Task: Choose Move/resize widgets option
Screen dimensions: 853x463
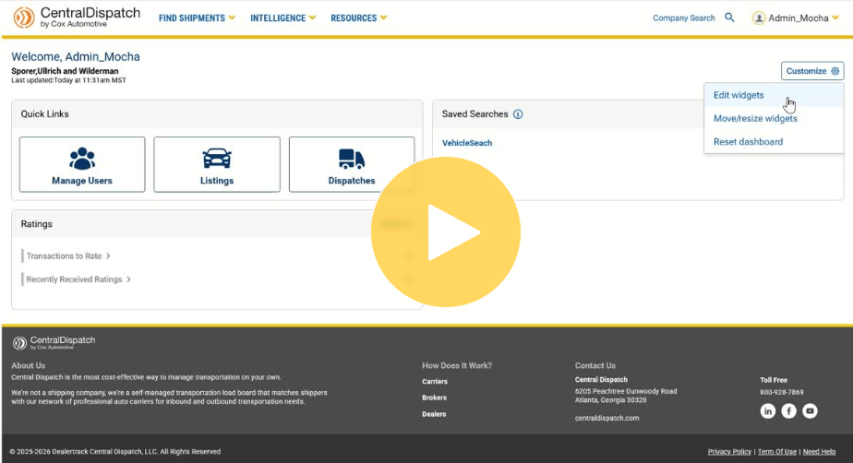Action: pyautogui.click(x=755, y=118)
